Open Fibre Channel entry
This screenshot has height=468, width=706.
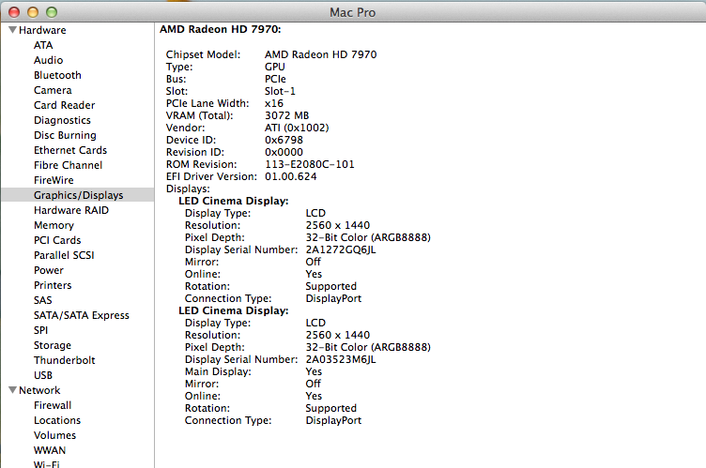click(x=68, y=165)
